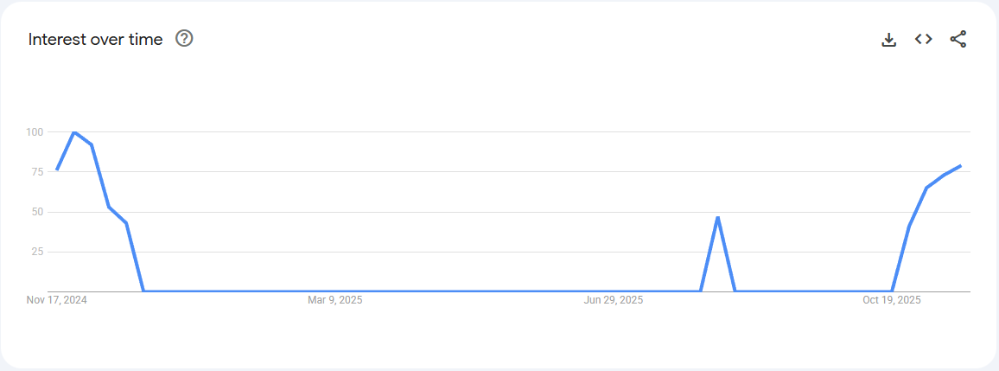Screen dimensions: 999x371
Task: Click the first leftmost point of the line
Action: (x=57, y=170)
